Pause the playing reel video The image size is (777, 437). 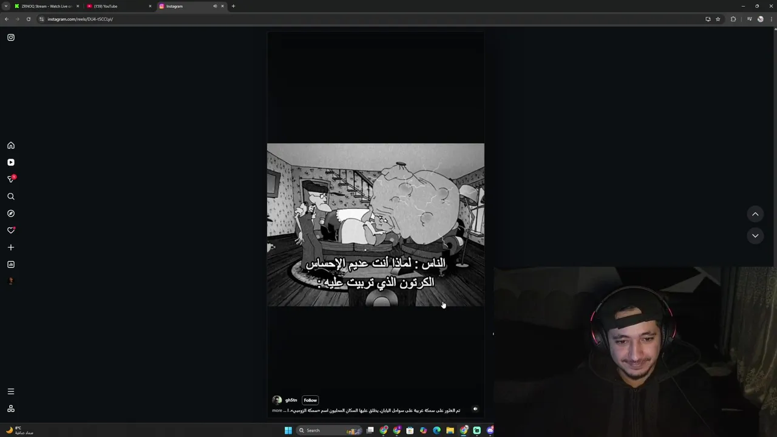pos(376,225)
